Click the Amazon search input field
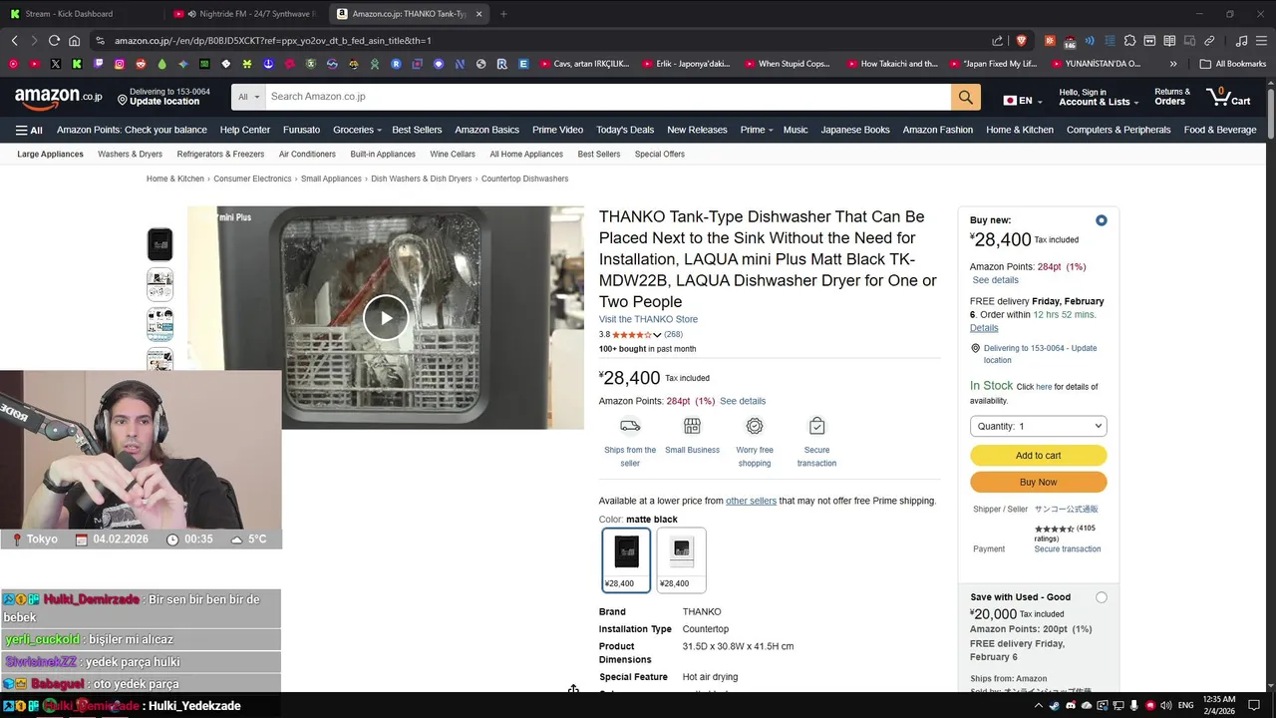The height and width of the screenshot is (718, 1276). [608, 97]
